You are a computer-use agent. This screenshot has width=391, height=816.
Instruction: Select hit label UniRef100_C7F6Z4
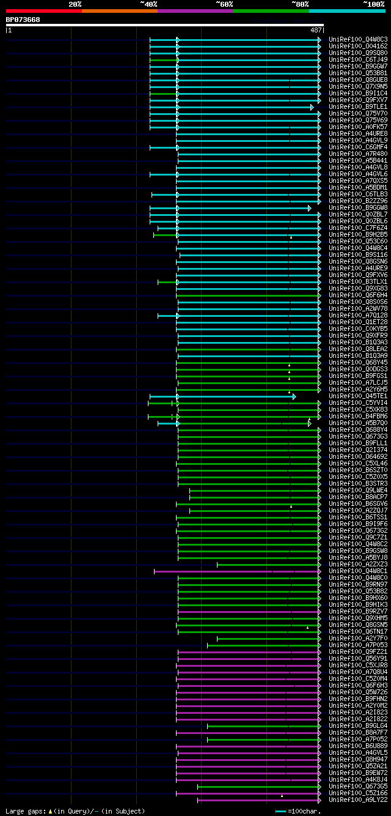(x=358, y=228)
